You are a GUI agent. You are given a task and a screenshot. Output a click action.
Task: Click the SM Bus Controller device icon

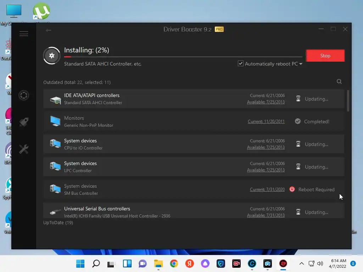(55, 189)
